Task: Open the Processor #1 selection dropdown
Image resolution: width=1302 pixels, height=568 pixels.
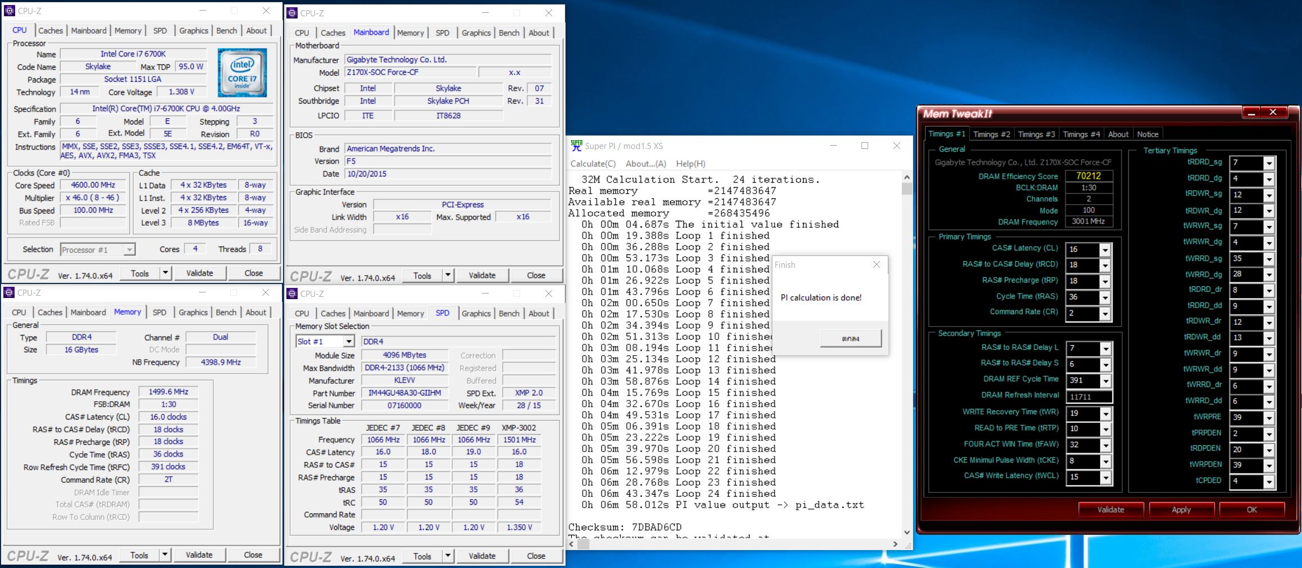Action: (129, 250)
